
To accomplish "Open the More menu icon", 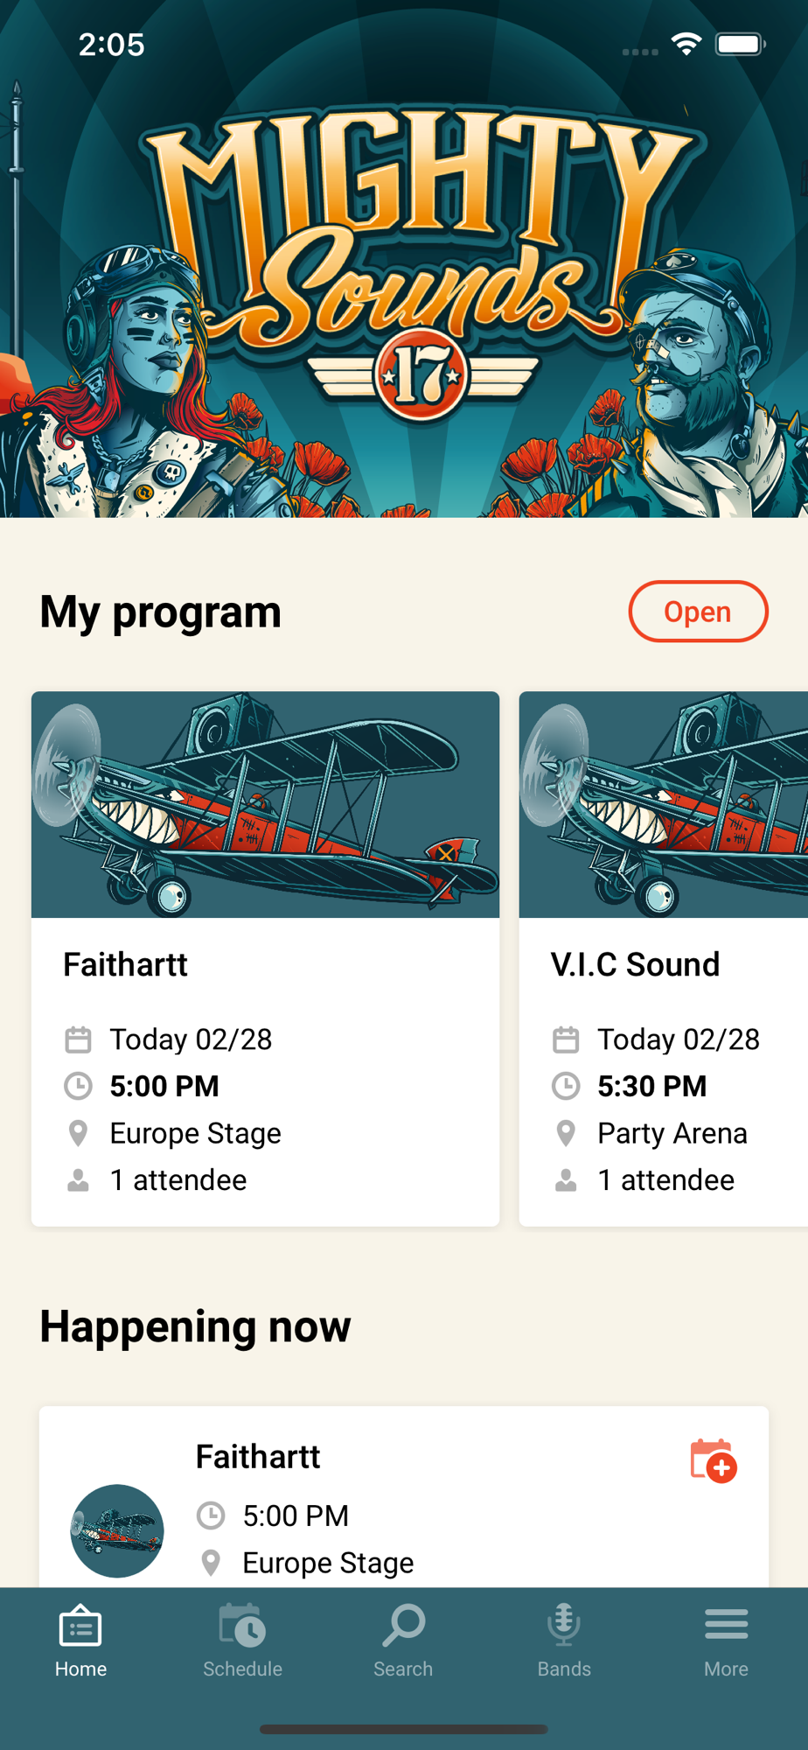I will click(x=726, y=1627).
